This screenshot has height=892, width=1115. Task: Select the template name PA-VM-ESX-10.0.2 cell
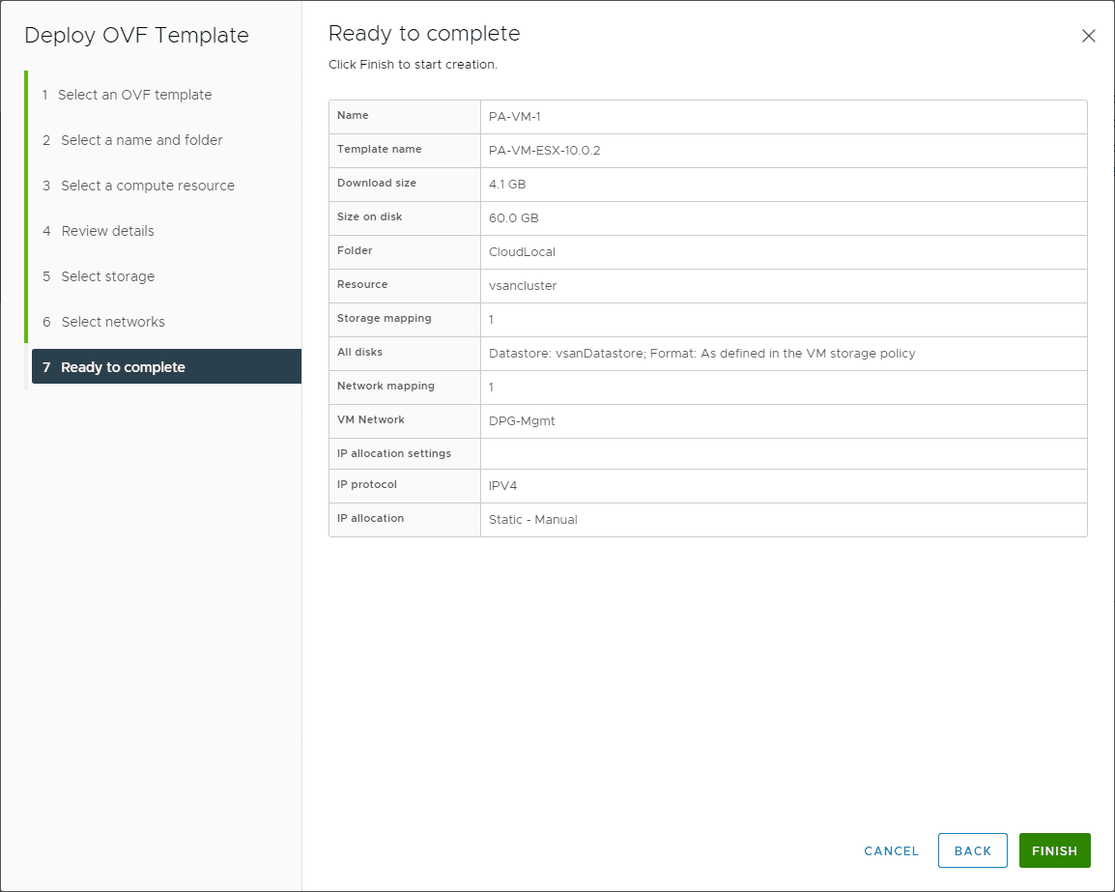544,151
